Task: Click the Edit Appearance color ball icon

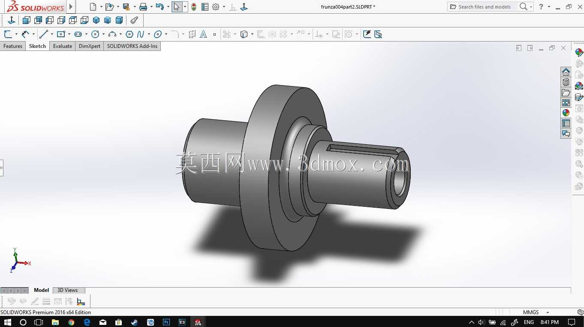Action: click(x=579, y=53)
